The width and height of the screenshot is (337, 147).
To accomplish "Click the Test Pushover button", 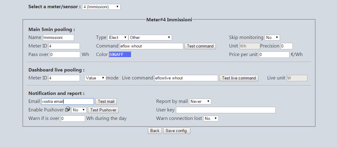I will pyautogui.click(x=103, y=110).
